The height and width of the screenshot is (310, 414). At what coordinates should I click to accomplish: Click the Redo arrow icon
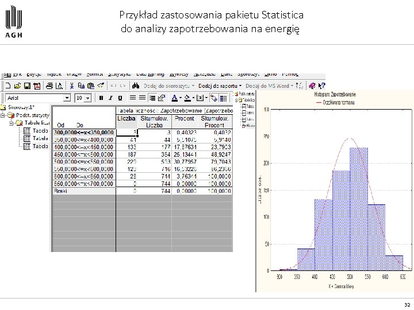point(122,86)
